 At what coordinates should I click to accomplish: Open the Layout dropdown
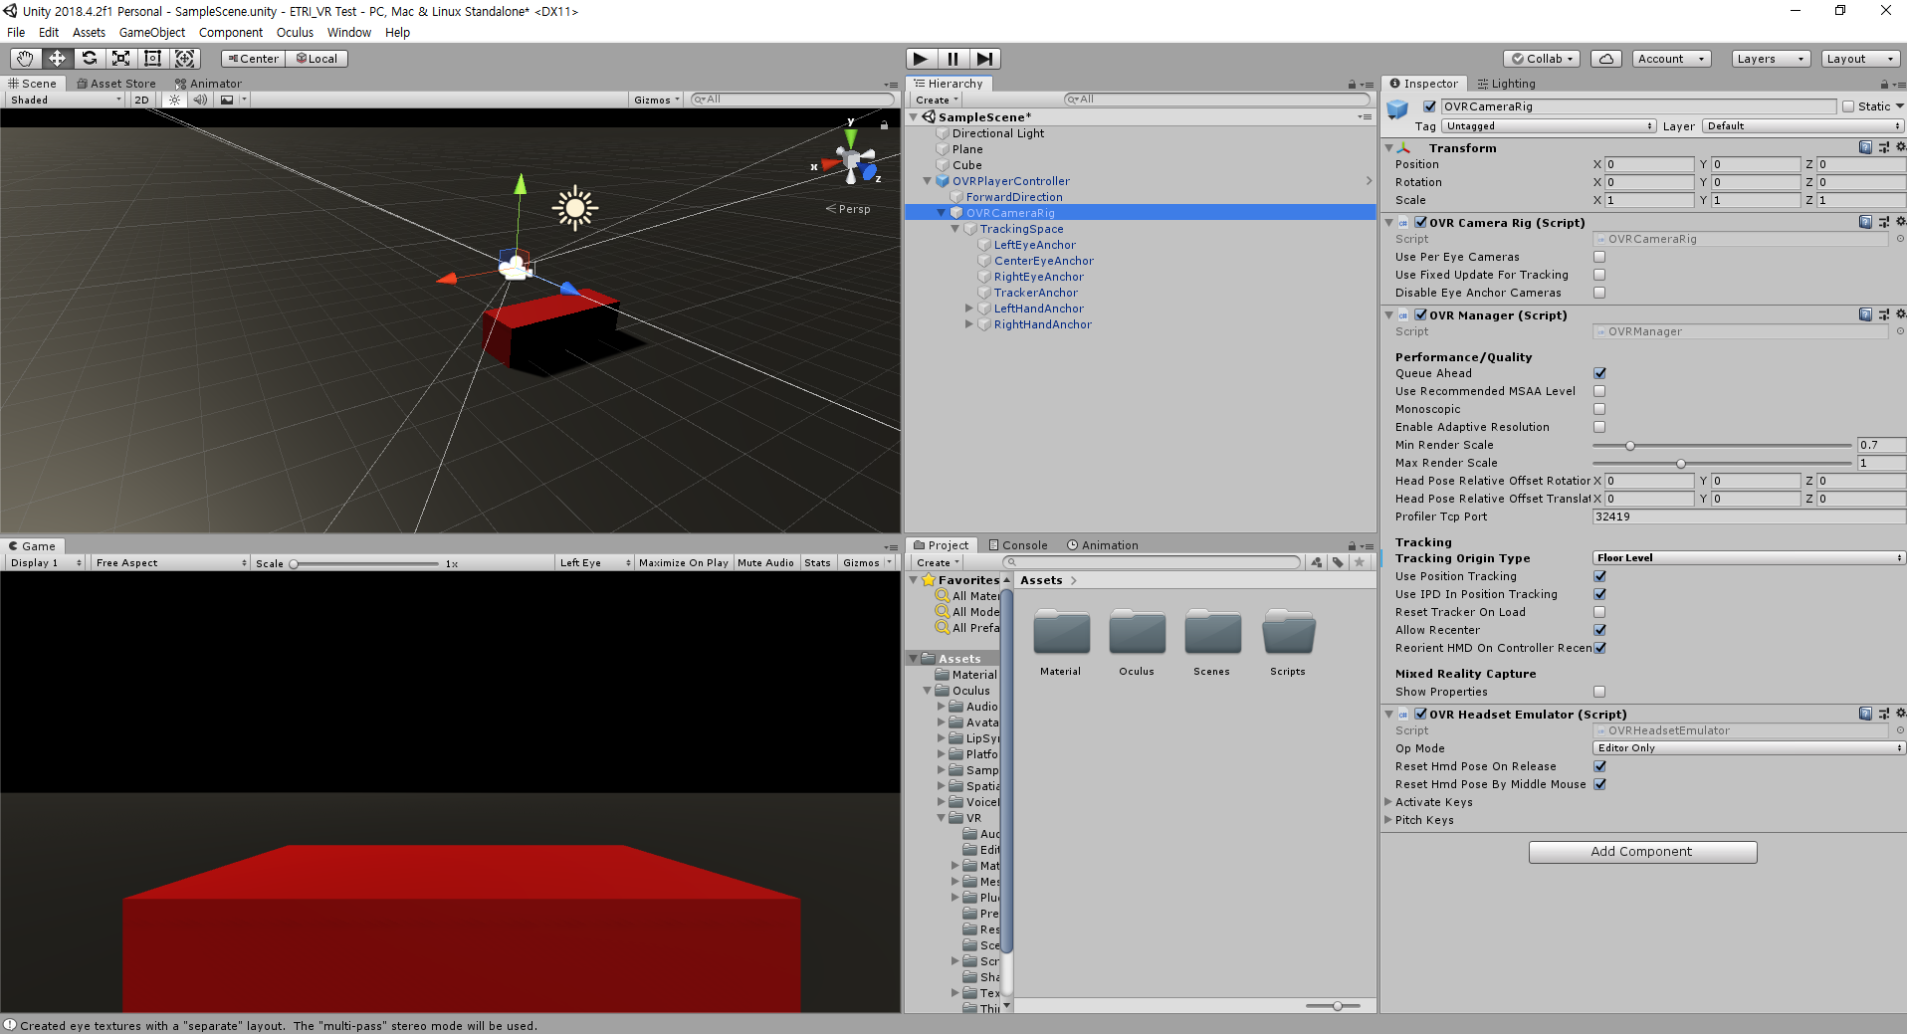coord(1859,59)
